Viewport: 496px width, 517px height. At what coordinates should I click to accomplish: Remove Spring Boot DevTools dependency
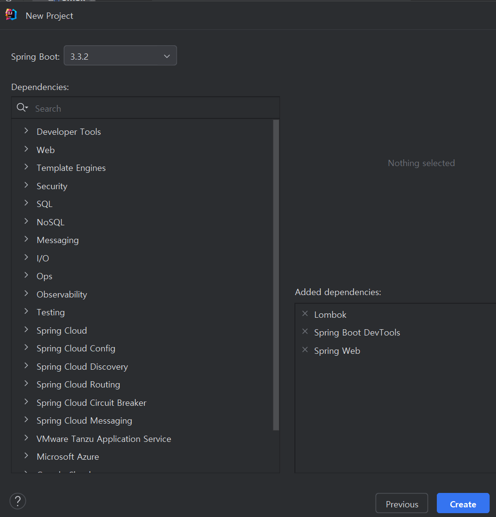point(305,331)
